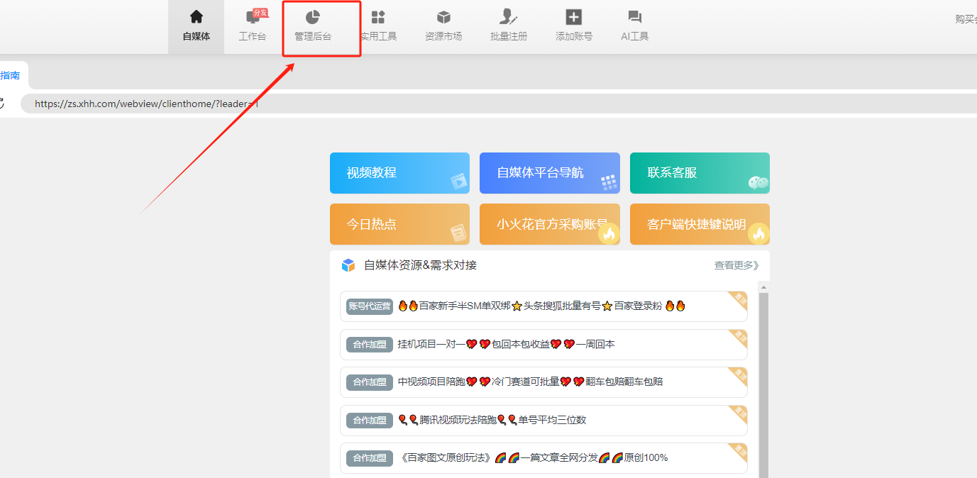Click the grid icon on 自媒体平台导航 card

tap(609, 182)
